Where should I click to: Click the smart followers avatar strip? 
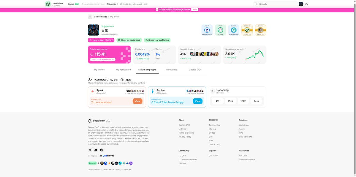click(x=204, y=54)
